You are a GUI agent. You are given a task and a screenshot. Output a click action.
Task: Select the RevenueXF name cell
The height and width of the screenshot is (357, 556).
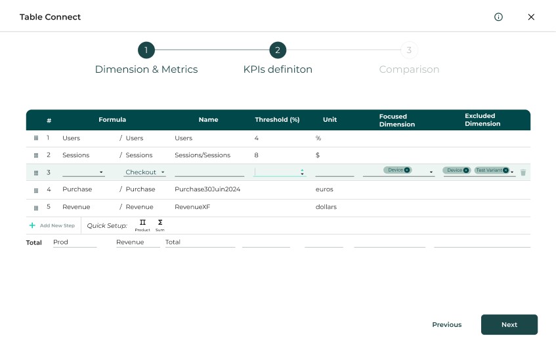click(192, 207)
